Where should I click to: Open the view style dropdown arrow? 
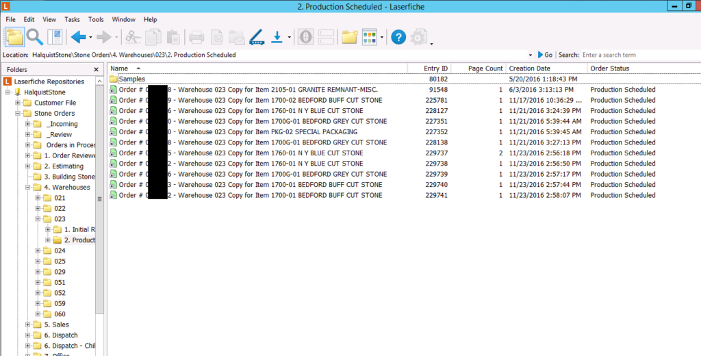pos(382,38)
